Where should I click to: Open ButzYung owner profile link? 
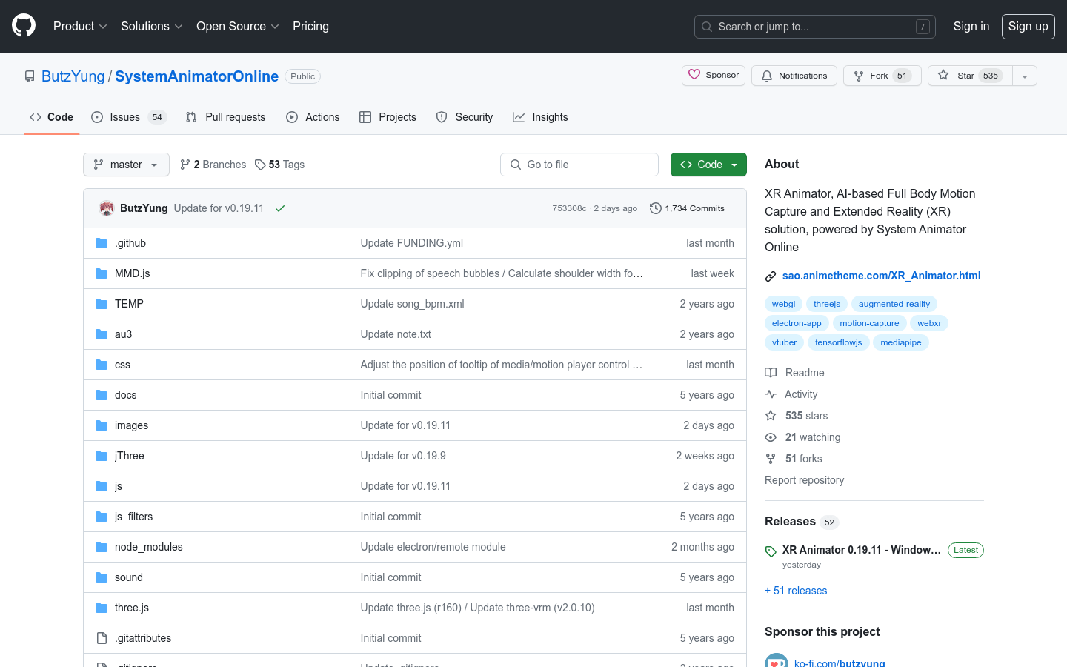(73, 76)
